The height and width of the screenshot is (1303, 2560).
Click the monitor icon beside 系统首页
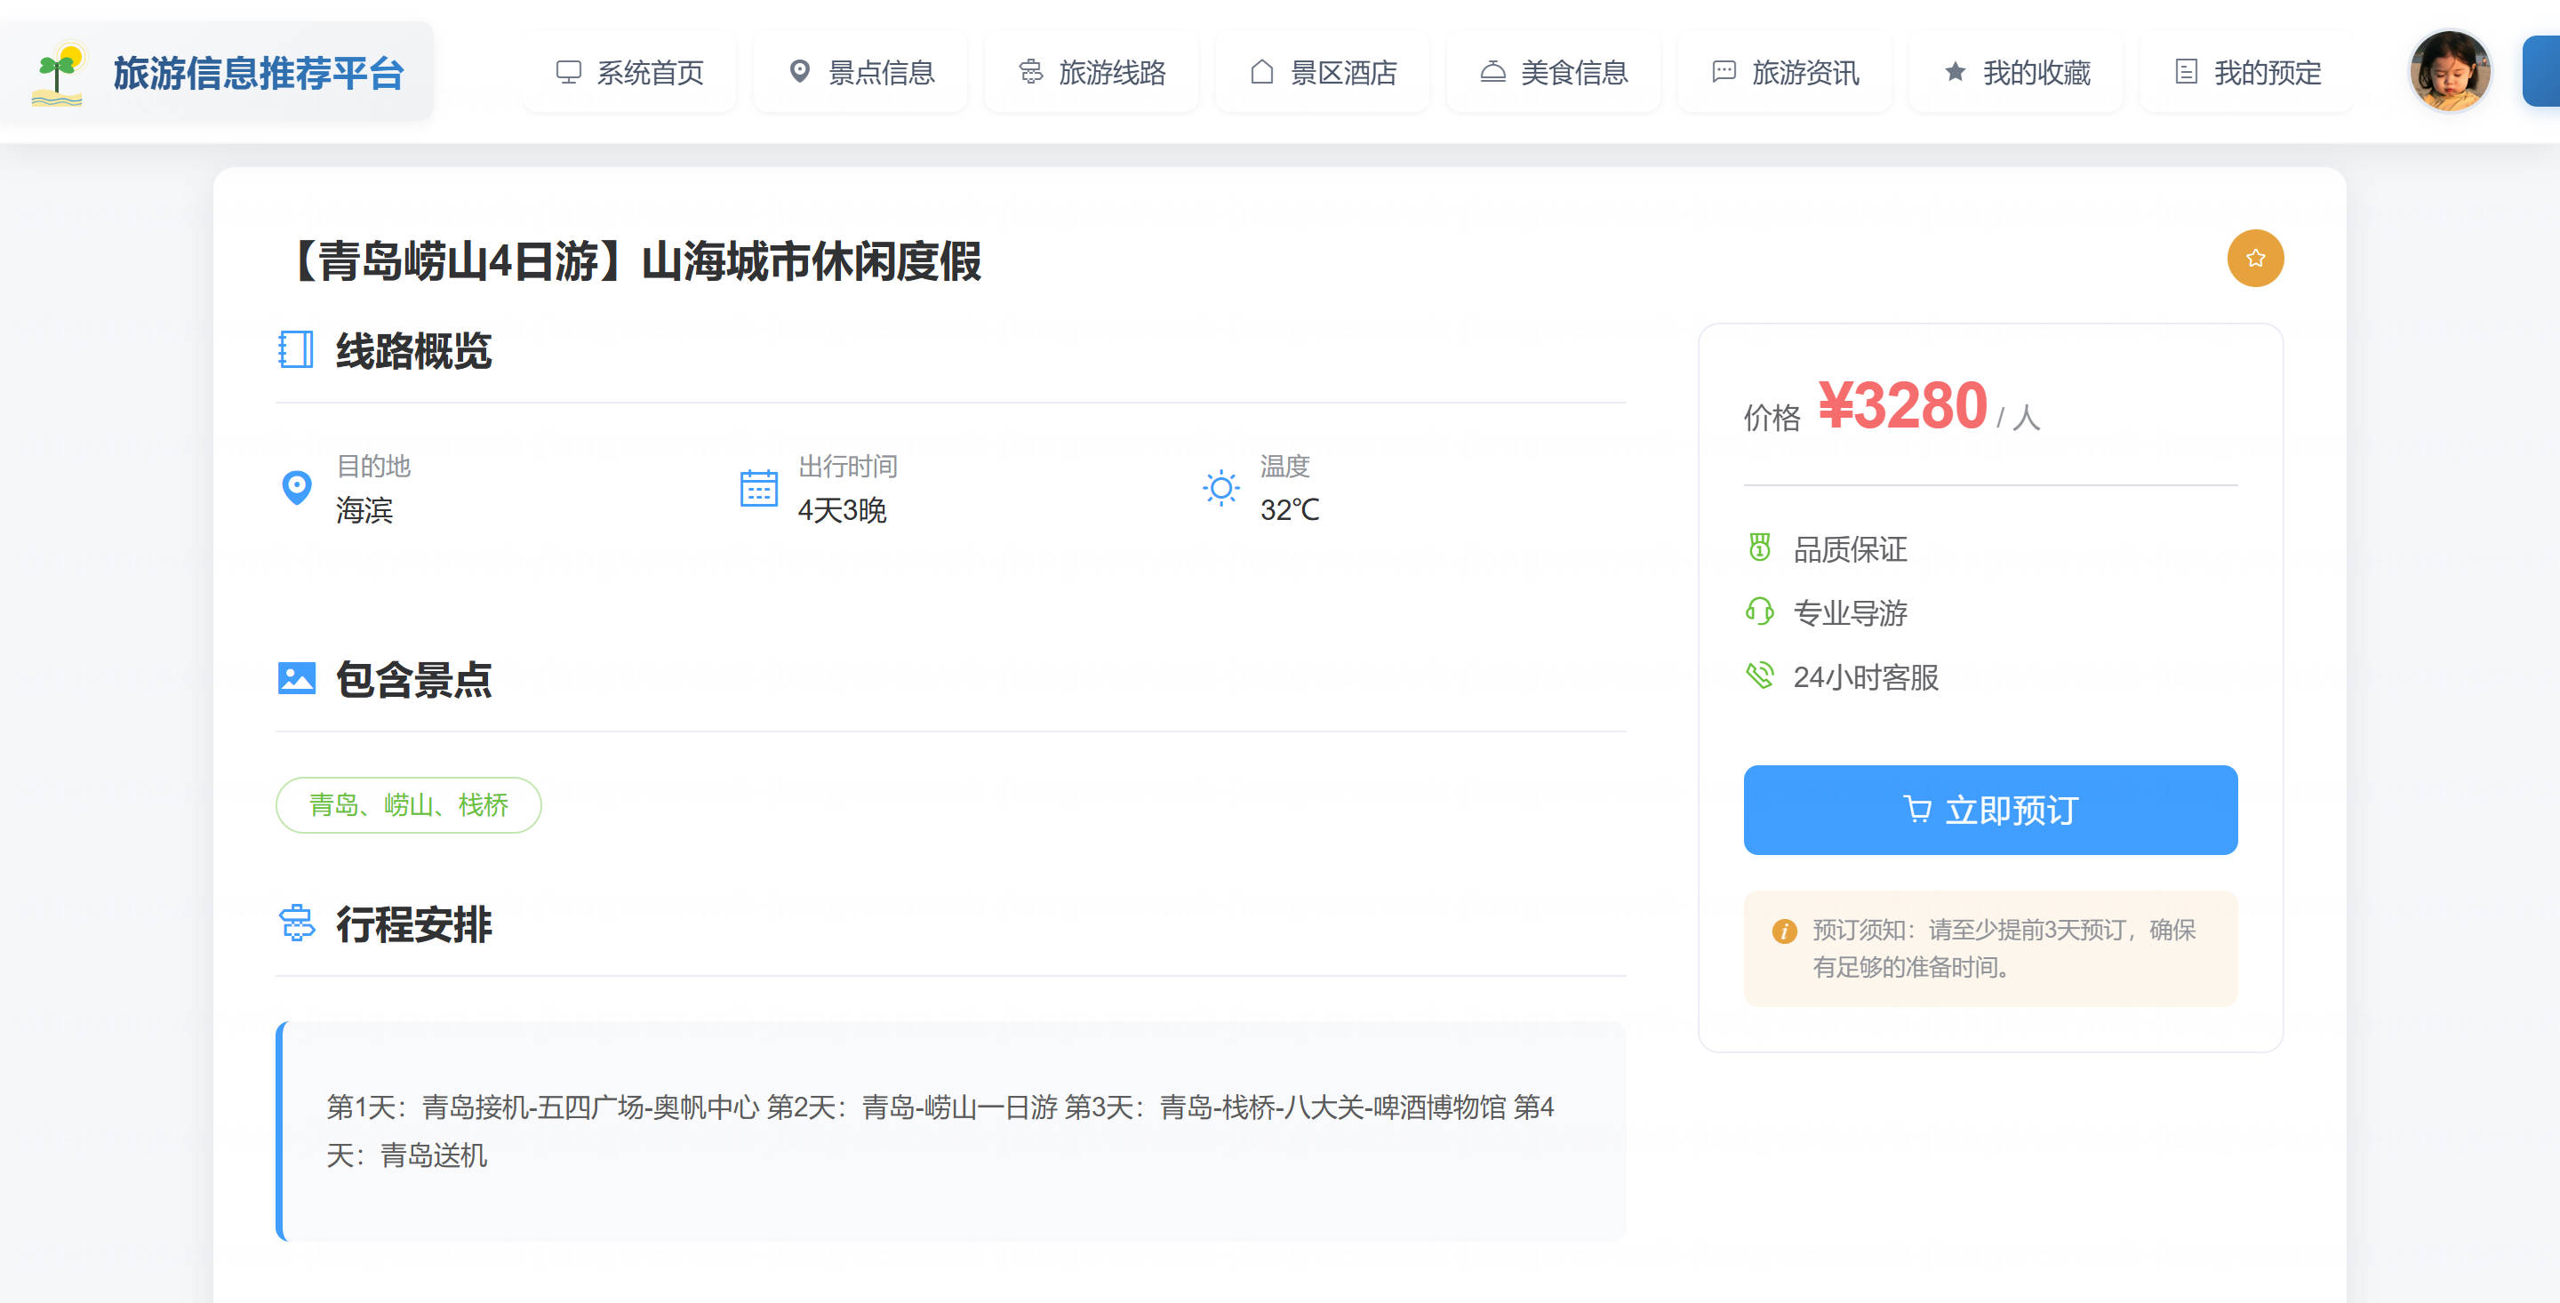click(569, 73)
